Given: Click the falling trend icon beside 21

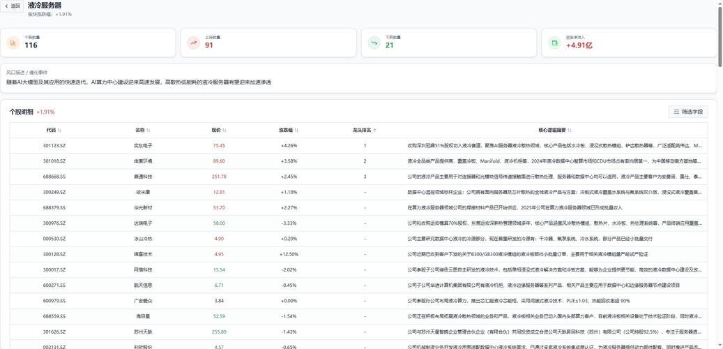Looking at the screenshot, I should (x=374, y=43).
